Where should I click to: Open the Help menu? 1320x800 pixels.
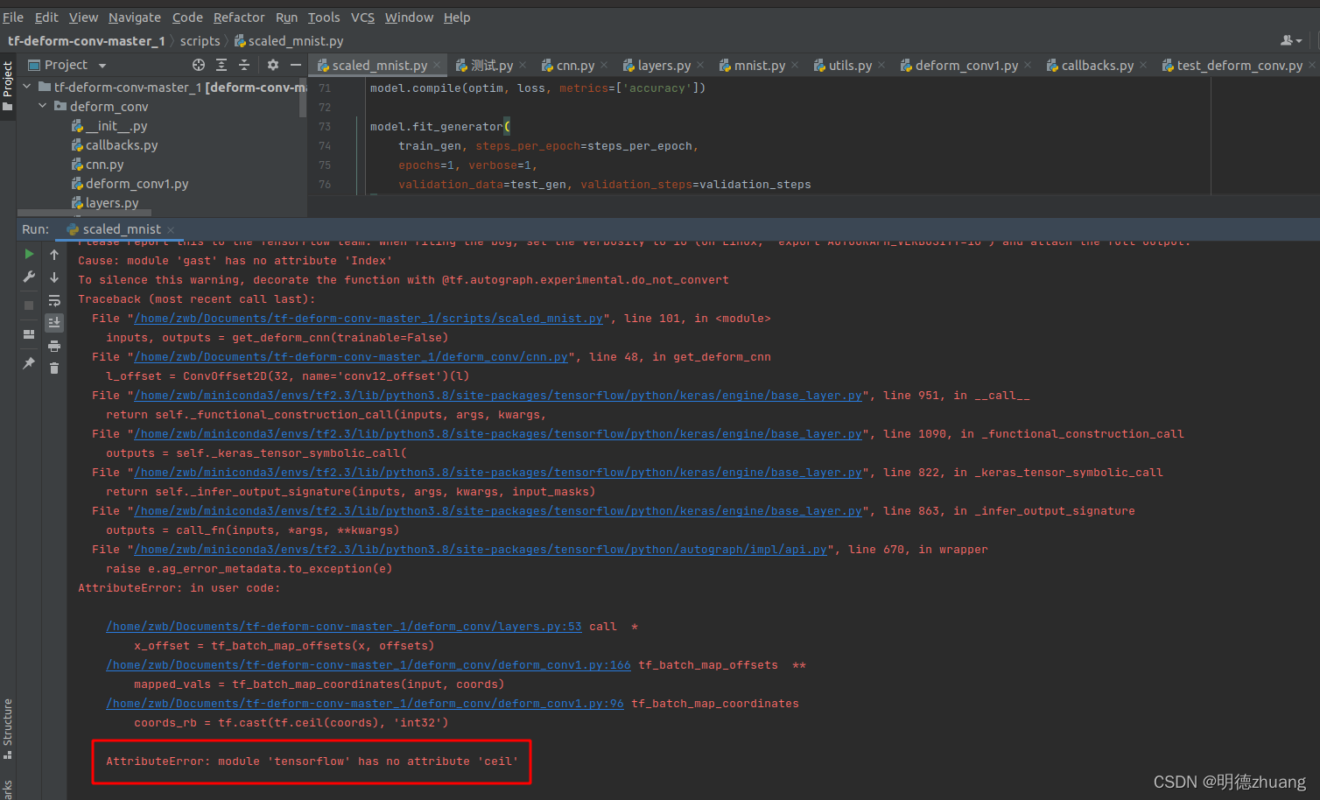[x=457, y=17]
